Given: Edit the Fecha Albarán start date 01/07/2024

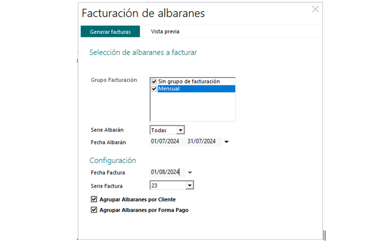Looking at the screenshot, I should pyautogui.click(x=165, y=141).
